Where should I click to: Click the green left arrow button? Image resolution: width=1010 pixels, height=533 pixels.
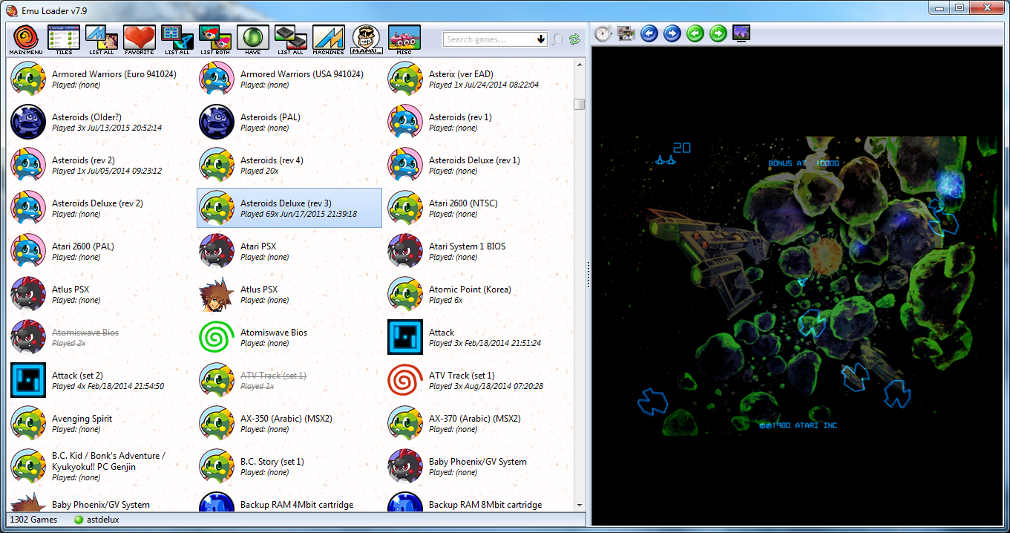(x=695, y=33)
